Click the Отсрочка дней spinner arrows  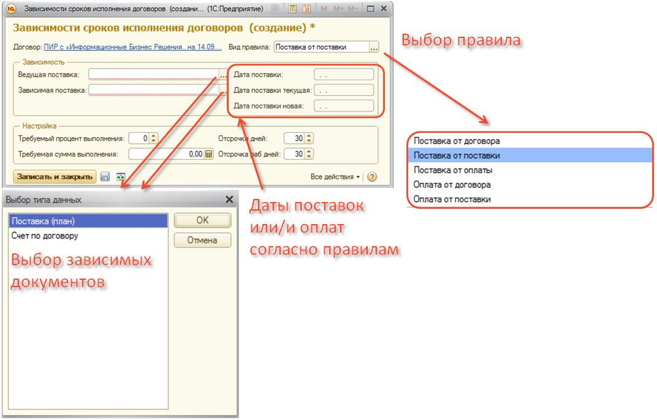coord(309,138)
